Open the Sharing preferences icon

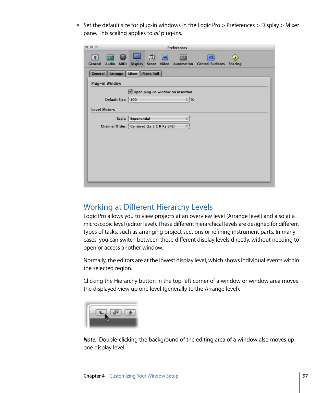[235, 60]
